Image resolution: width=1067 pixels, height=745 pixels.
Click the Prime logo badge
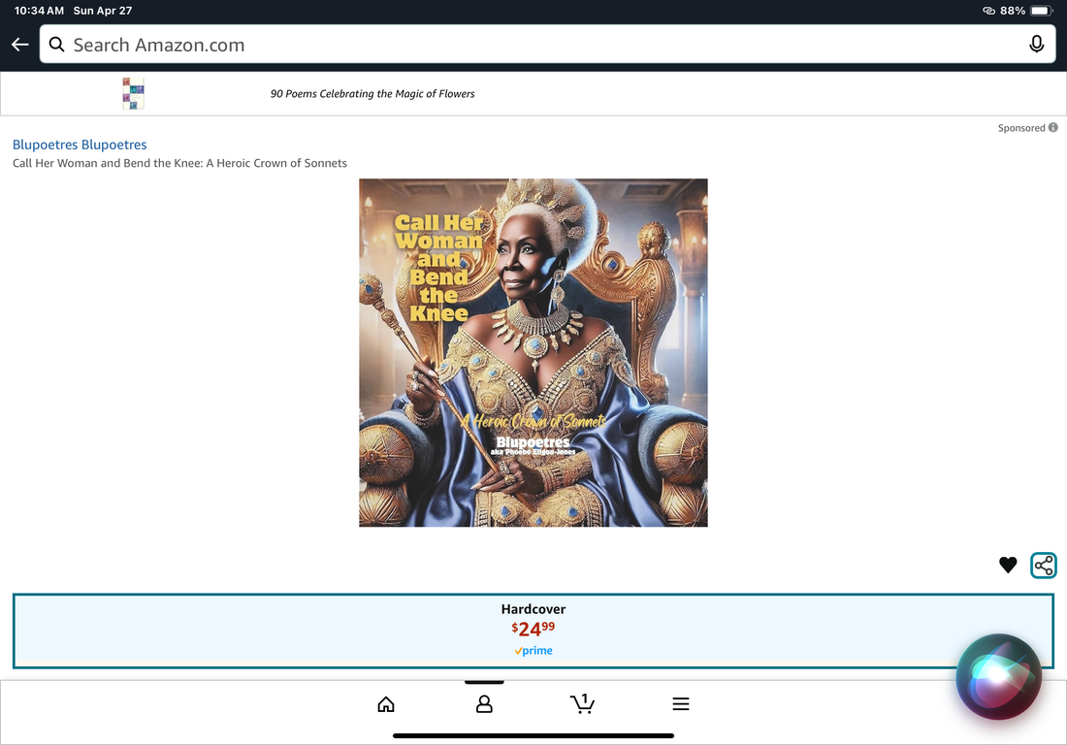[533, 651]
